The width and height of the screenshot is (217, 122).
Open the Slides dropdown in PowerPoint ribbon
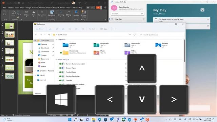pos(26,14)
